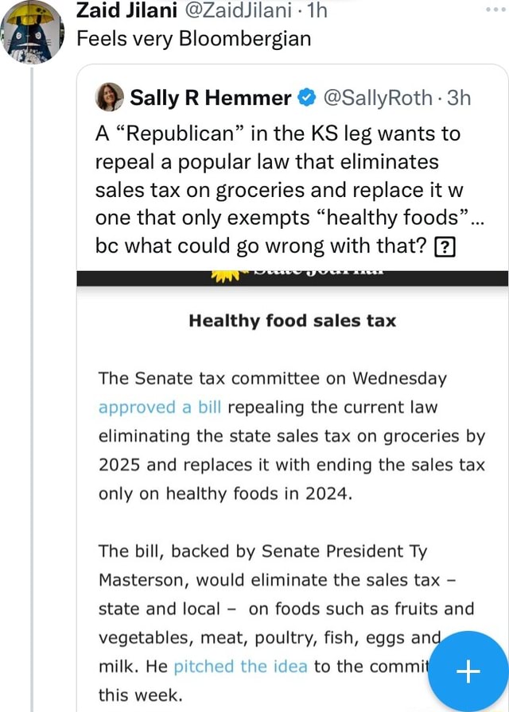Image resolution: width=509 pixels, height=712 pixels.
Task: Tap the "Feels very Bloombergian" tweet text
Action: click(x=193, y=38)
